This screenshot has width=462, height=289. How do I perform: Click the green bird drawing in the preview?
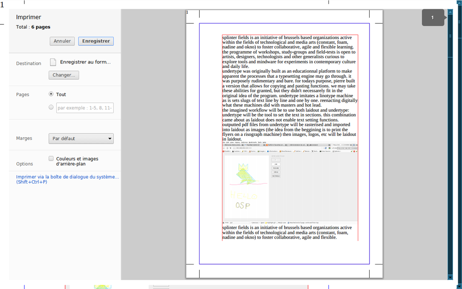point(243,174)
